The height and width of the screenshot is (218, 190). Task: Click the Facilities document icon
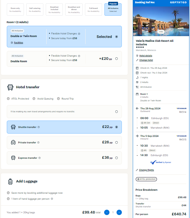12,43
